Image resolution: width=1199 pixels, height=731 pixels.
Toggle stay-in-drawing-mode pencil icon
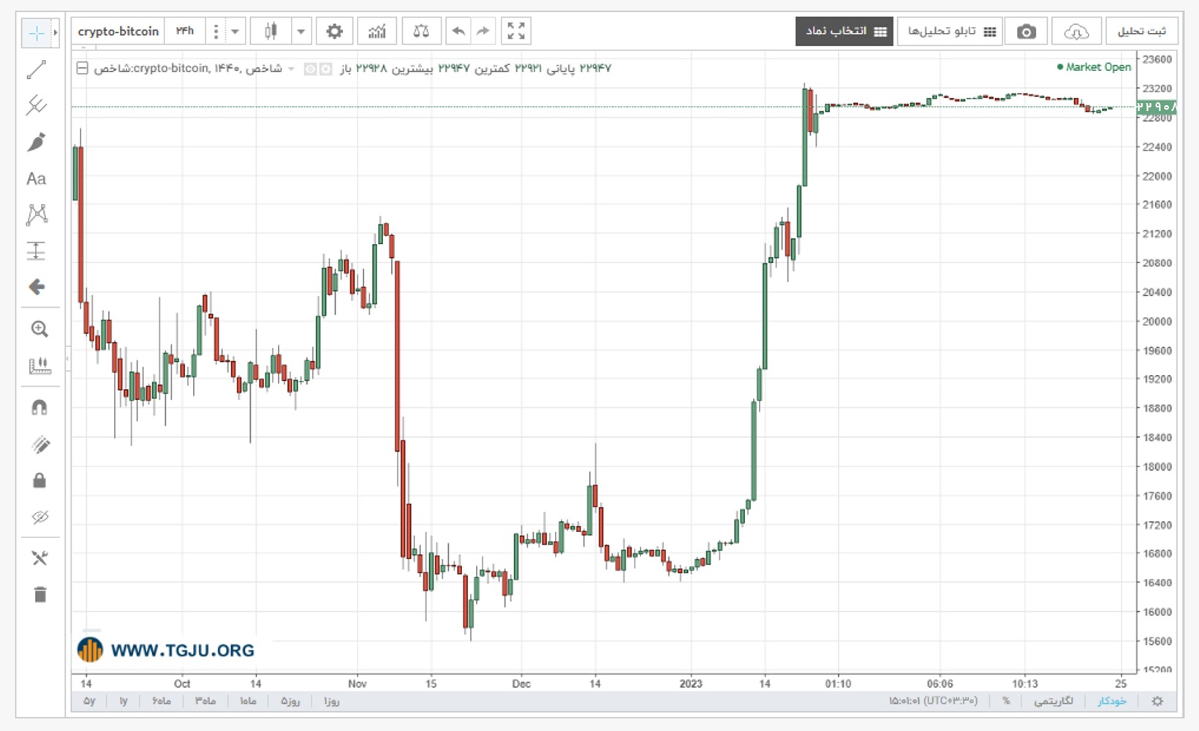39,444
